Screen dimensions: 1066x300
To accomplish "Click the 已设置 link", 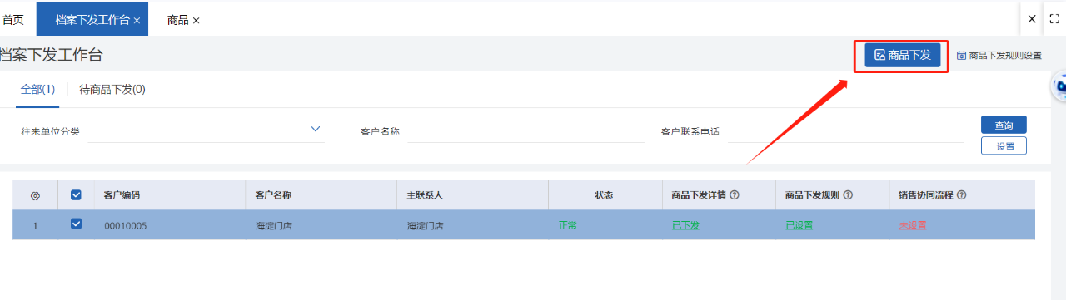I will (x=799, y=225).
